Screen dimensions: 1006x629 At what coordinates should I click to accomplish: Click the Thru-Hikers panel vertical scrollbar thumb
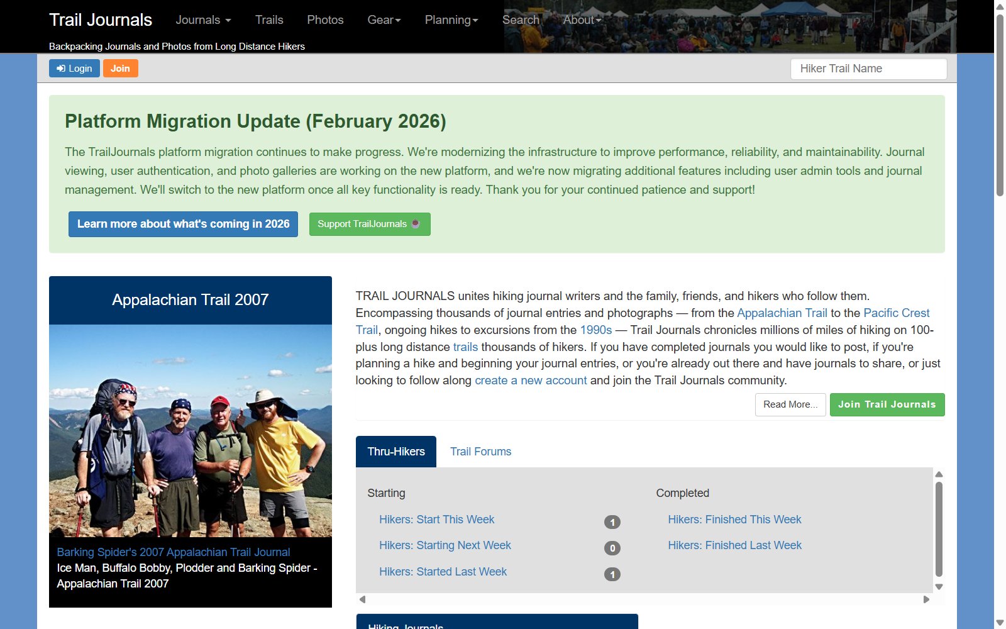939,529
